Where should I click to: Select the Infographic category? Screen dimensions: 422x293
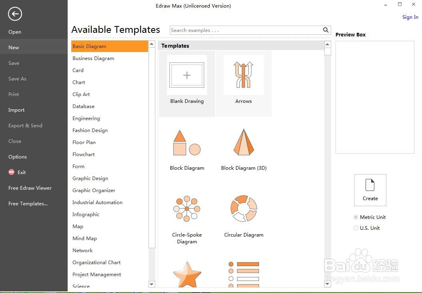[86, 215]
